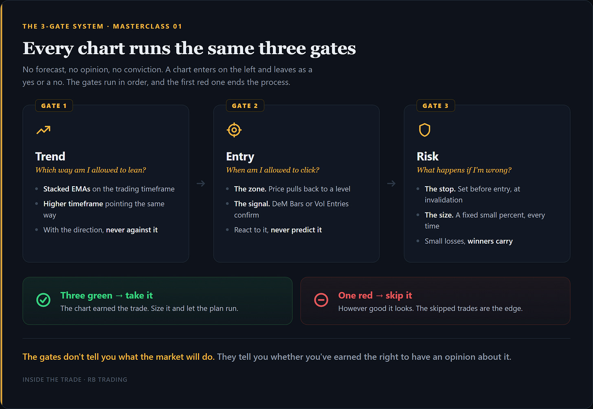Click 'THE 3-GATE SYSTEM · MASTERCLASS 01' label
This screenshot has height=409, width=593.
[102, 26]
